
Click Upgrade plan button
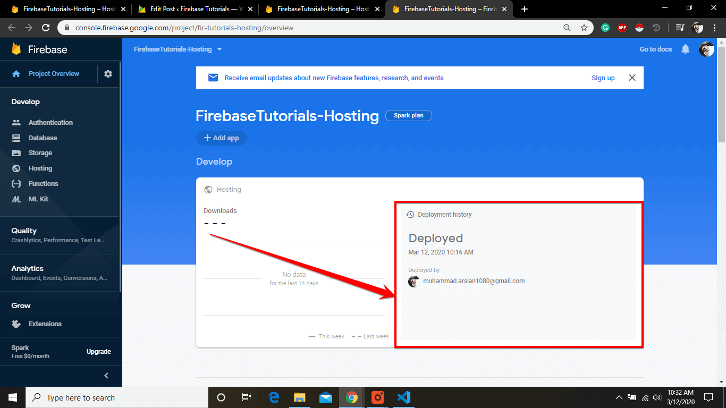click(x=99, y=352)
